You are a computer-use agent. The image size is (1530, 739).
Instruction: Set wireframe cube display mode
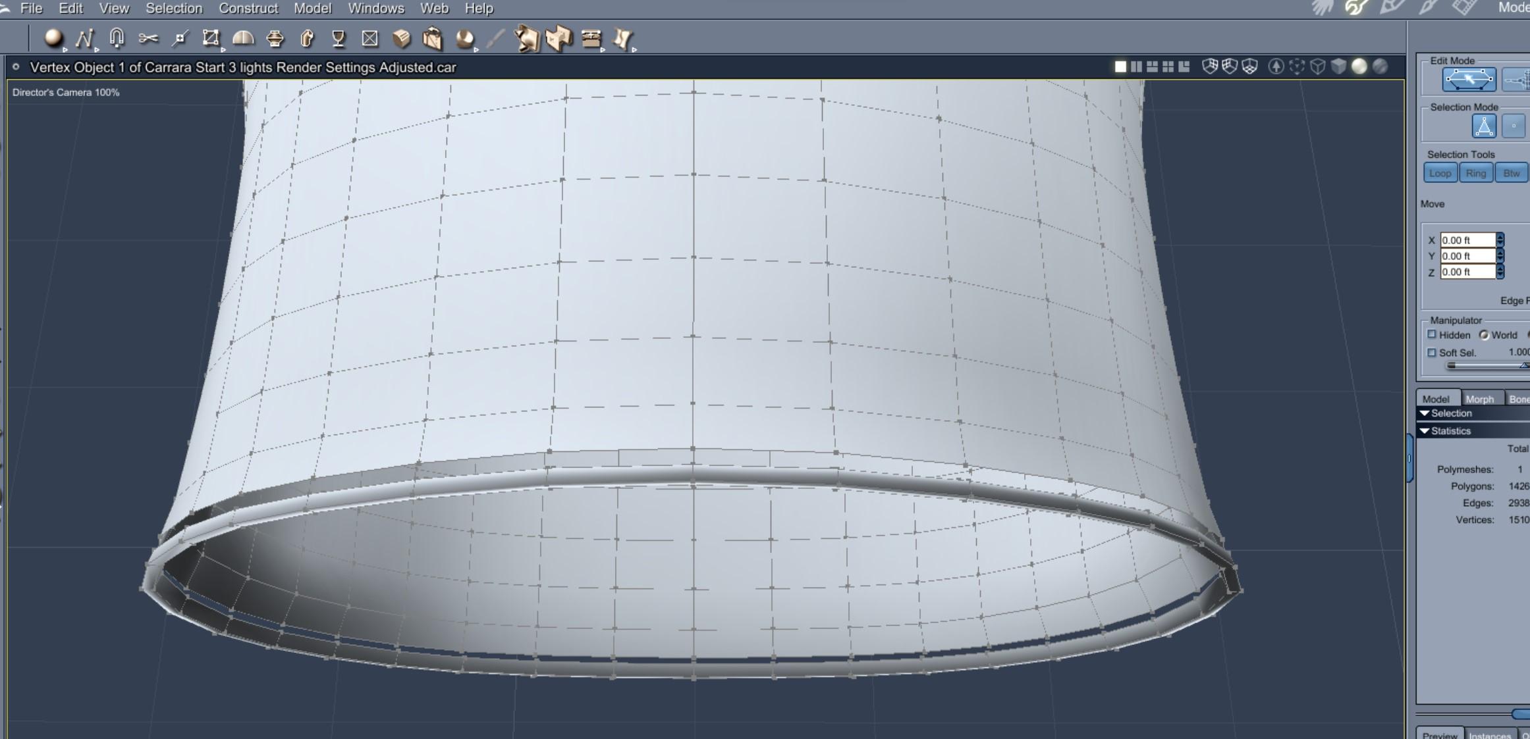coord(1317,66)
